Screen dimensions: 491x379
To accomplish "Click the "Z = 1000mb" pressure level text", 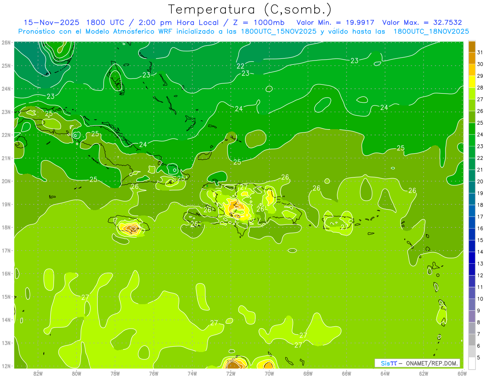I will (259, 22).
